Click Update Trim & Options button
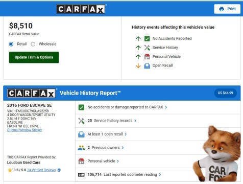The image size is (243, 184). (34, 57)
